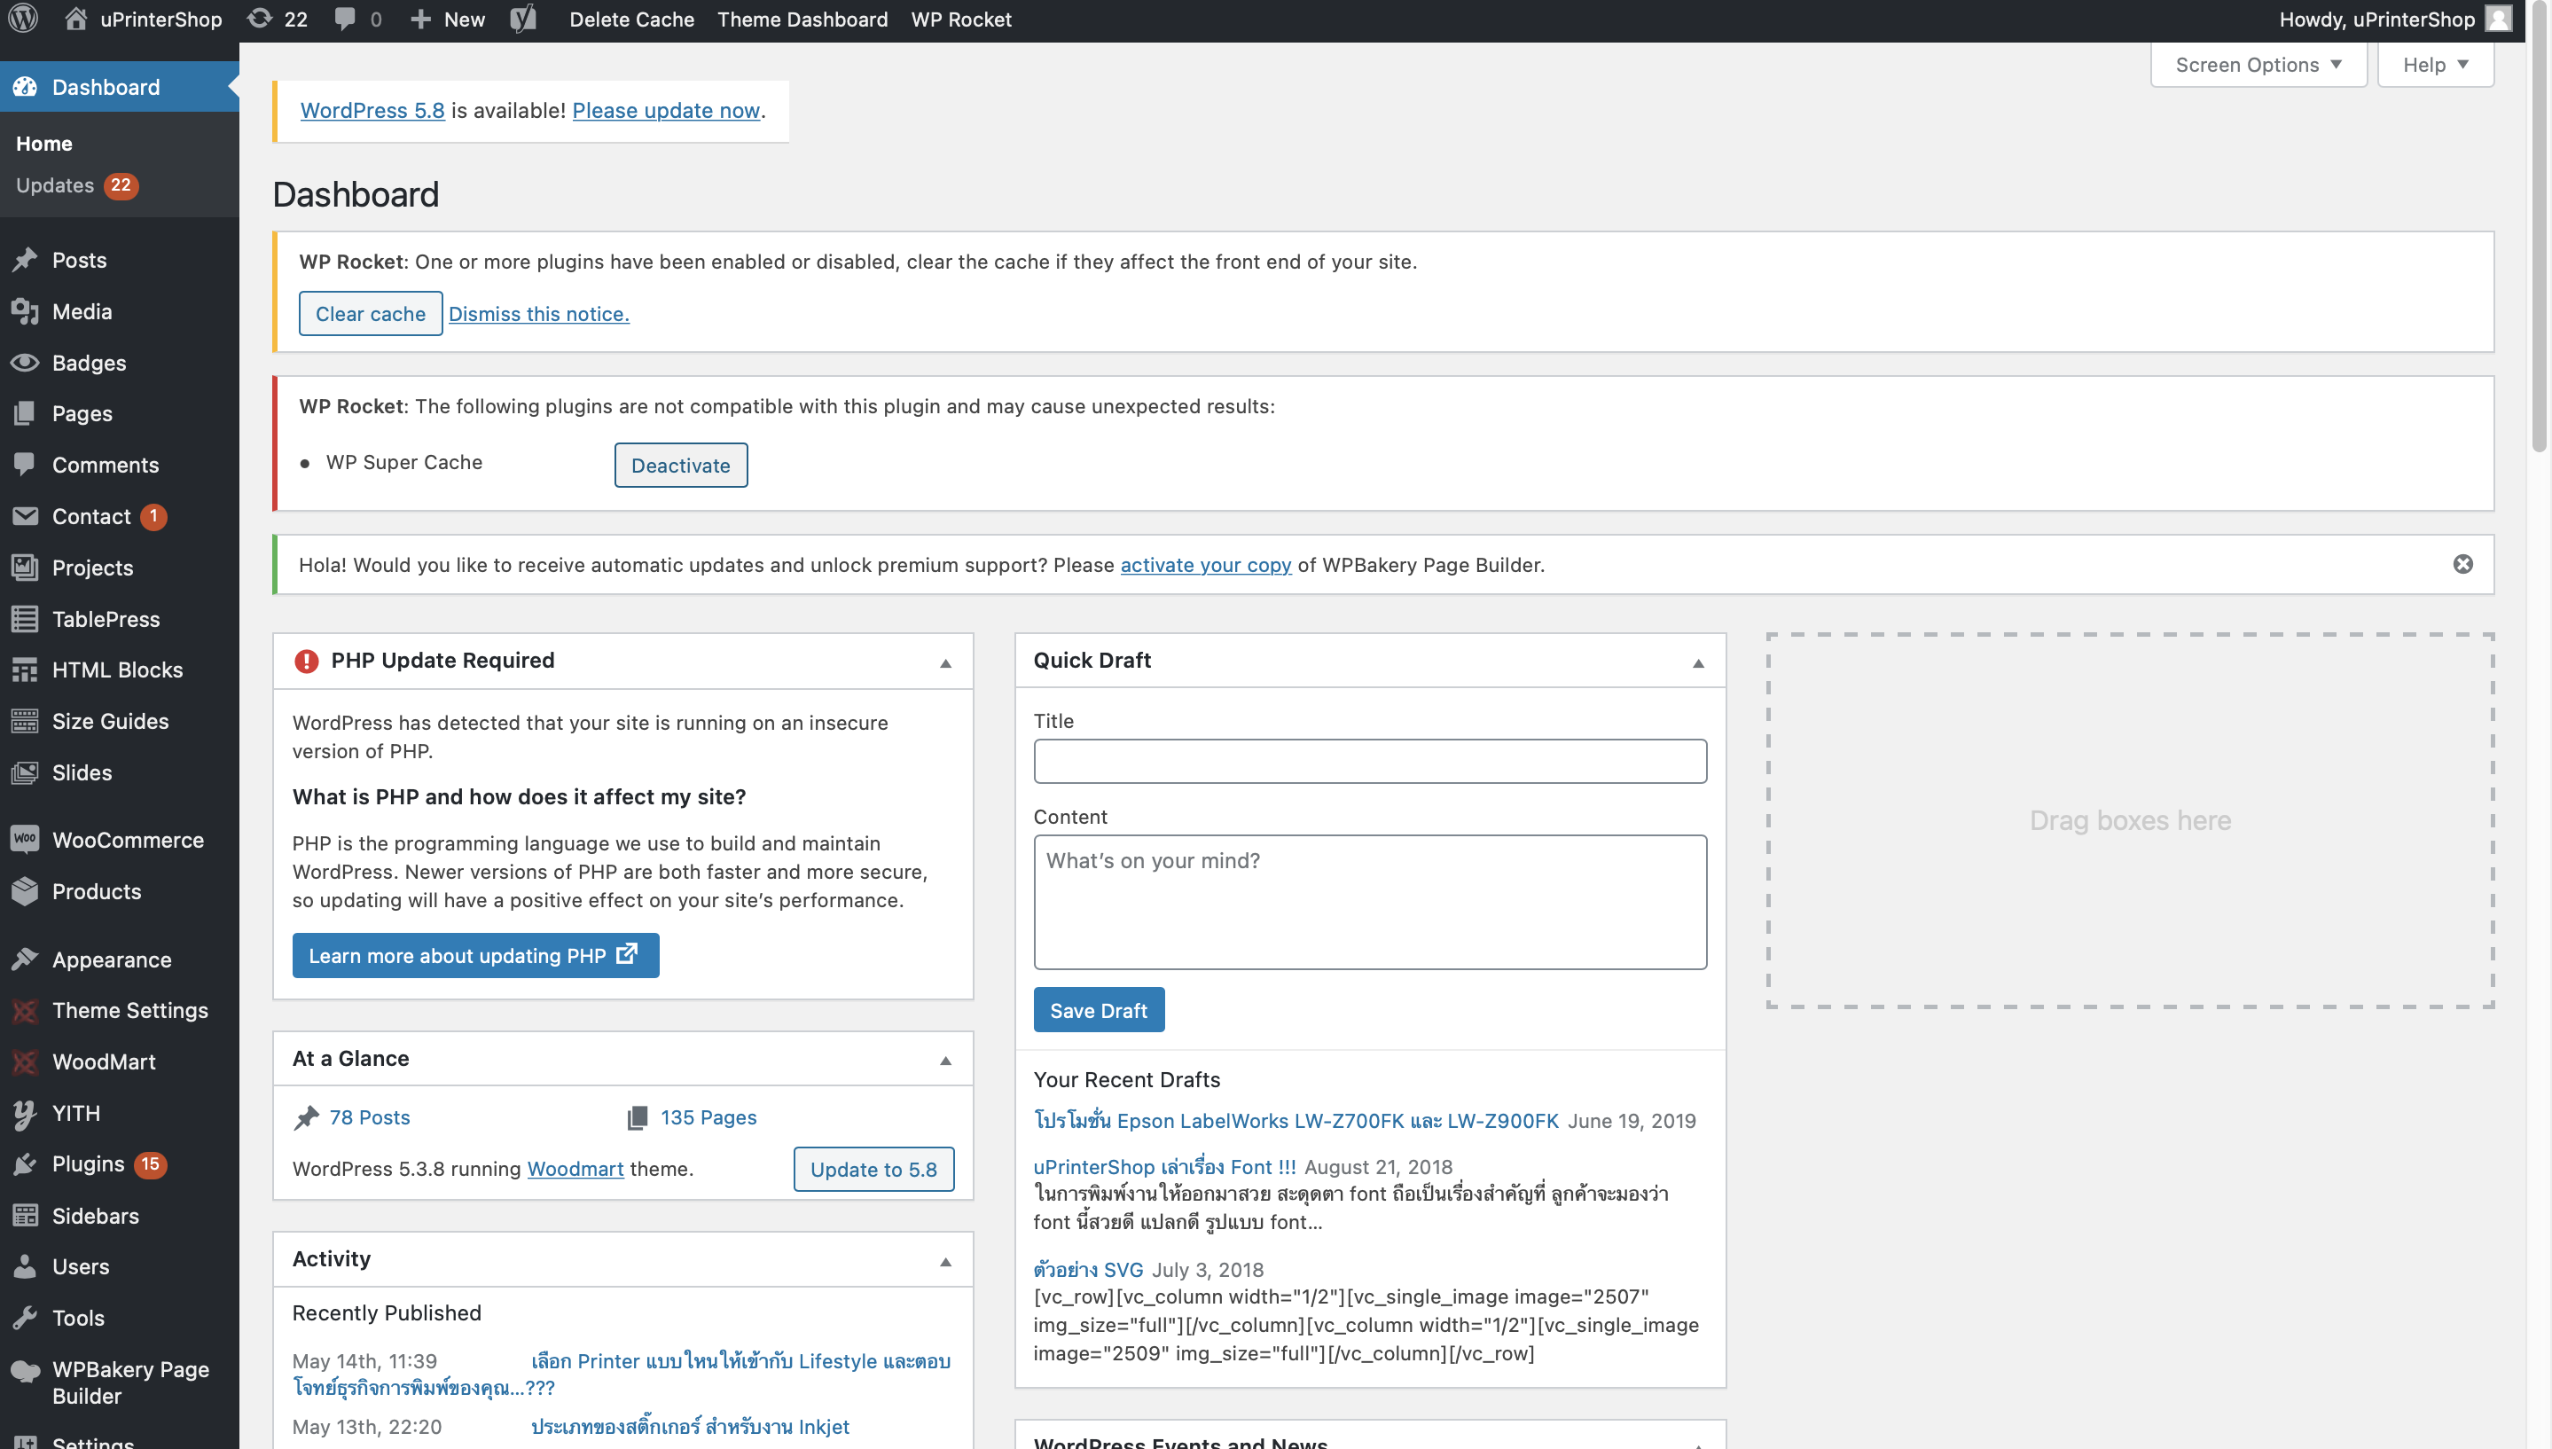The width and height of the screenshot is (2552, 1449).
Task: Click Please update now link
Action: (666, 111)
